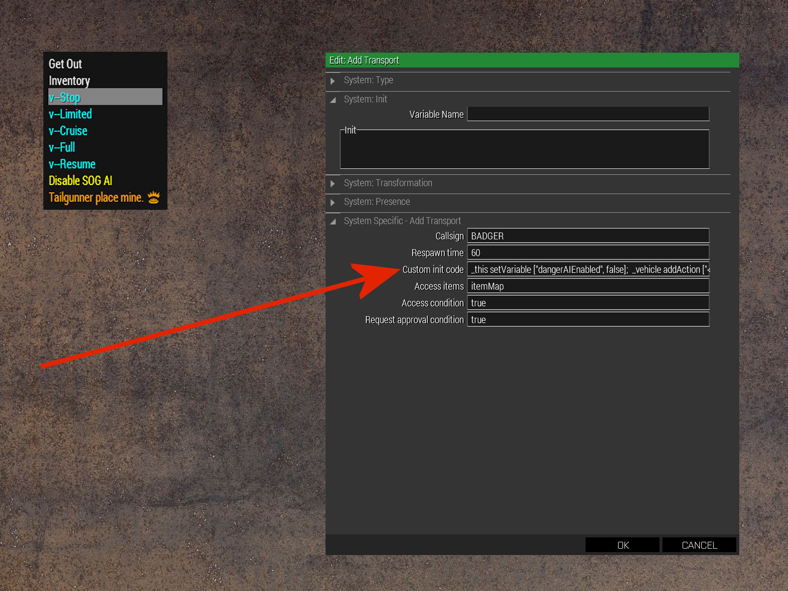Expand the System: Transformation section

tap(333, 183)
